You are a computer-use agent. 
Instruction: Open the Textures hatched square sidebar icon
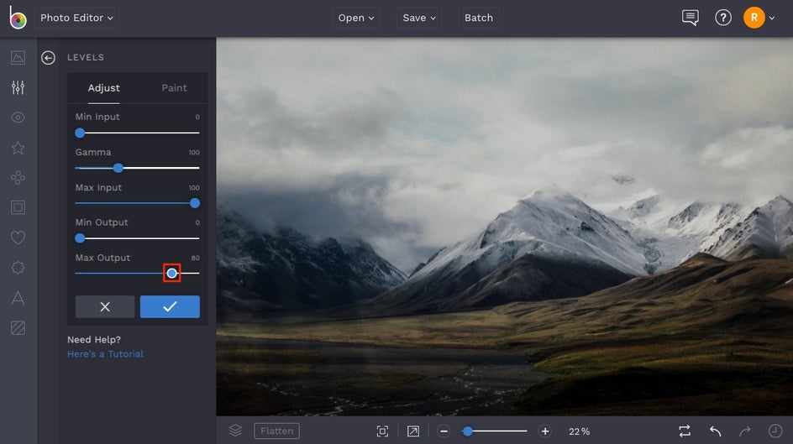[18, 328]
